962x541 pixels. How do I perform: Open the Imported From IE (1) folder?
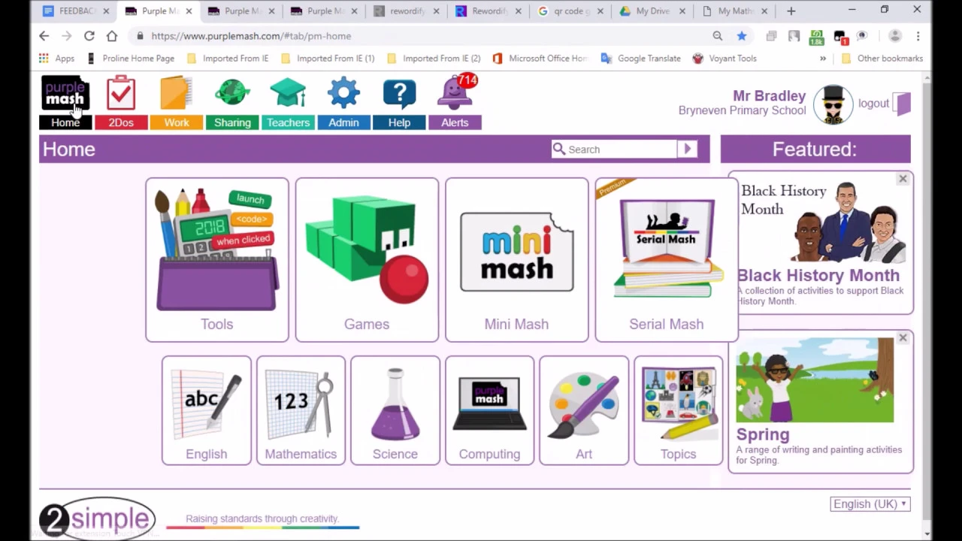pyautogui.click(x=328, y=58)
